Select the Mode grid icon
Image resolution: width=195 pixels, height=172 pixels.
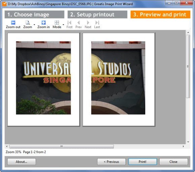click(57, 22)
